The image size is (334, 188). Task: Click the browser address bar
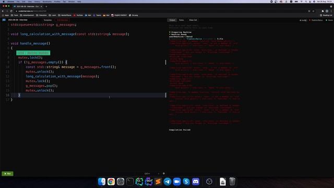coord(162,11)
